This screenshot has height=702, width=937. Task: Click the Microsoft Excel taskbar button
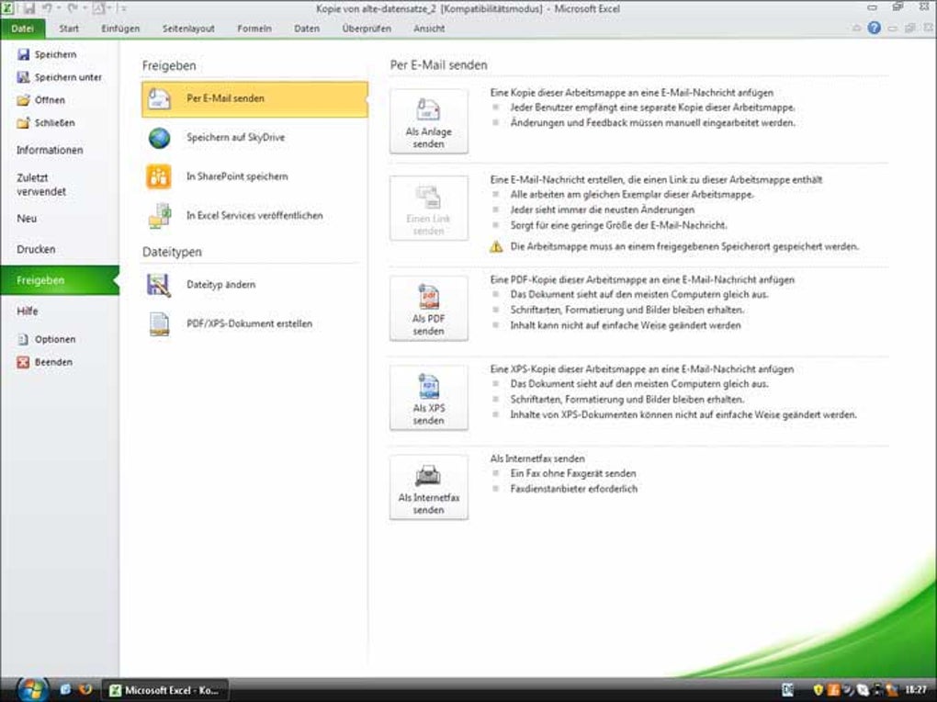coord(165,690)
